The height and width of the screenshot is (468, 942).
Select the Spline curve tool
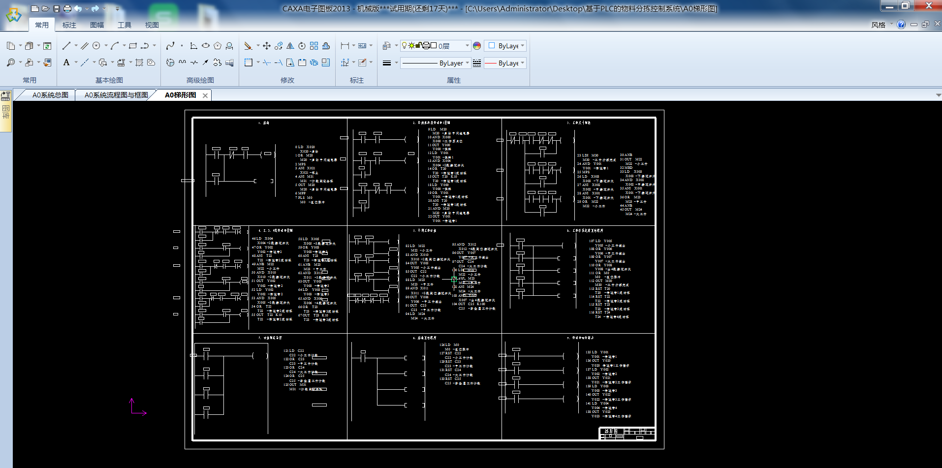click(x=170, y=46)
